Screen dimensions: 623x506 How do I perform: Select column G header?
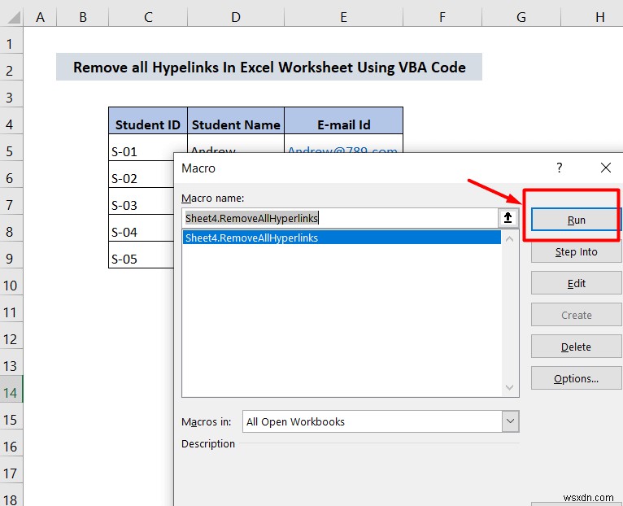pos(521,17)
